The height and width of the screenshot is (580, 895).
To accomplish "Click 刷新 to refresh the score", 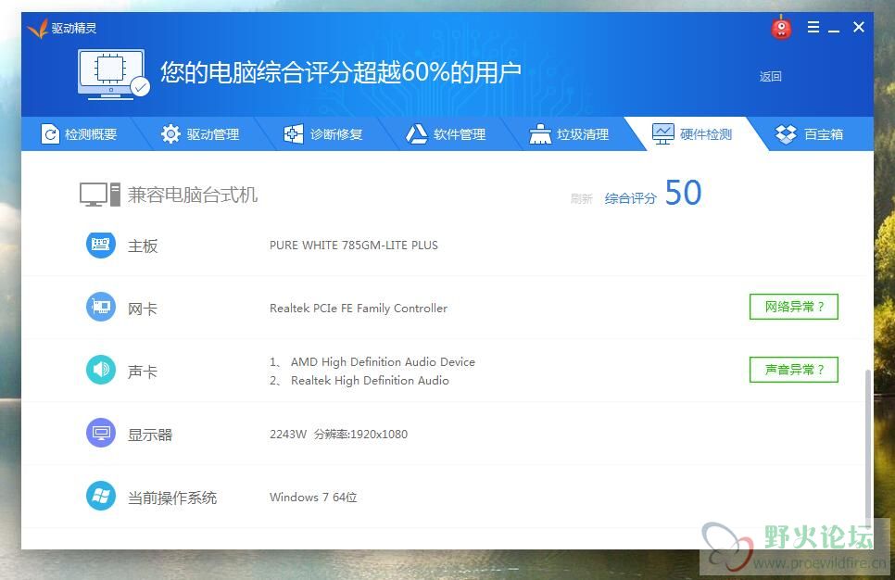I will 581,198.
